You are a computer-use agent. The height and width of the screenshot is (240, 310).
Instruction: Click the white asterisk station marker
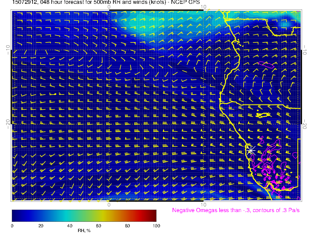251,150
